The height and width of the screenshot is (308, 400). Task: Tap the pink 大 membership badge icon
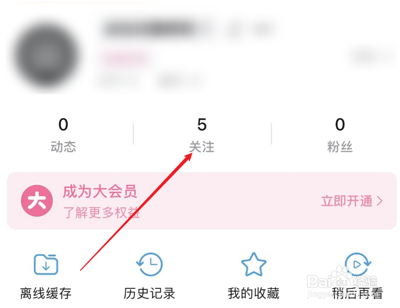coord(37,201)
